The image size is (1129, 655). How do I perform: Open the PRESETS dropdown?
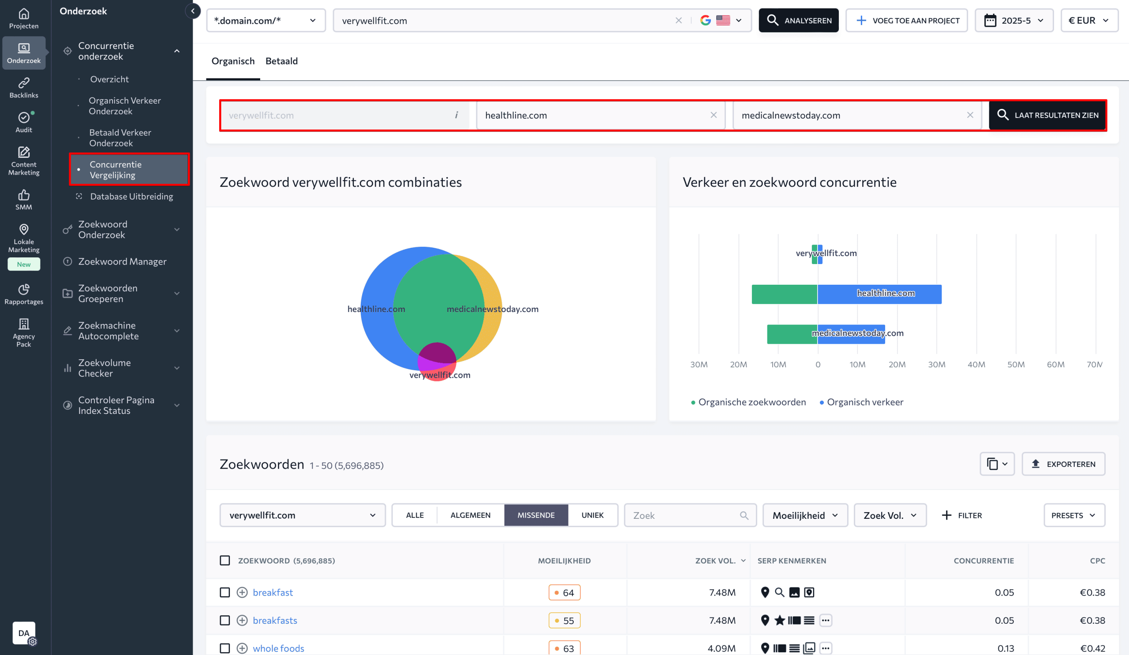coord(1074,515)
